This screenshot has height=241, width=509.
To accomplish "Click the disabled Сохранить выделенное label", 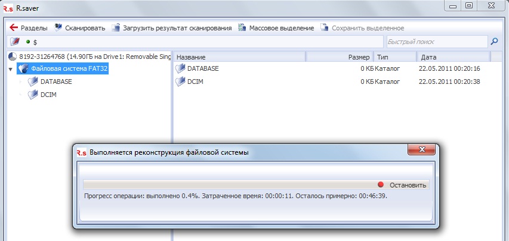I will pos(368,28).
